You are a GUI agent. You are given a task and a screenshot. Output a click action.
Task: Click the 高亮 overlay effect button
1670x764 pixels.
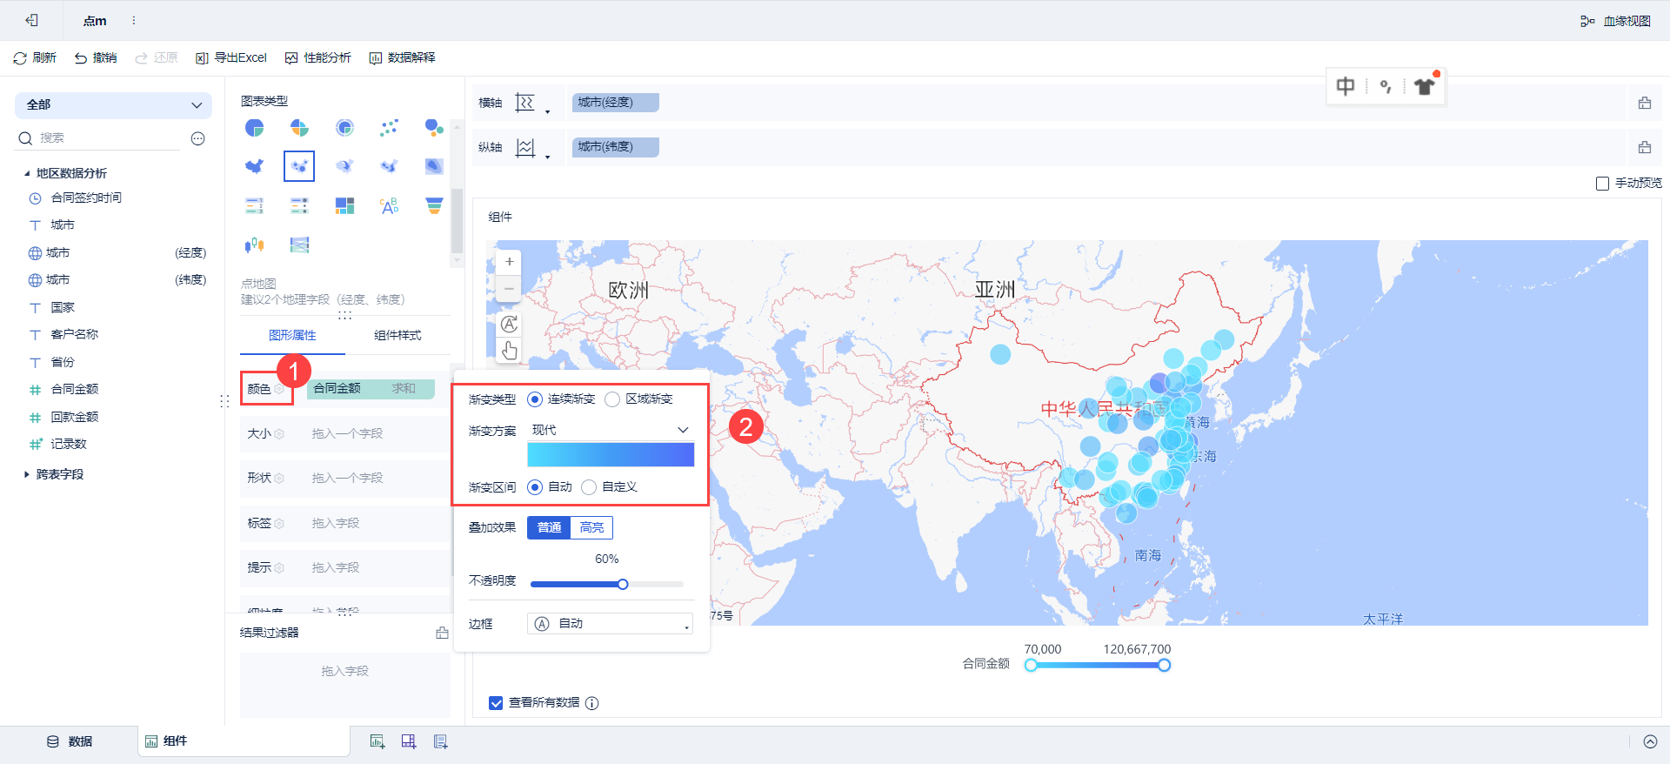(x=591, y=527)
